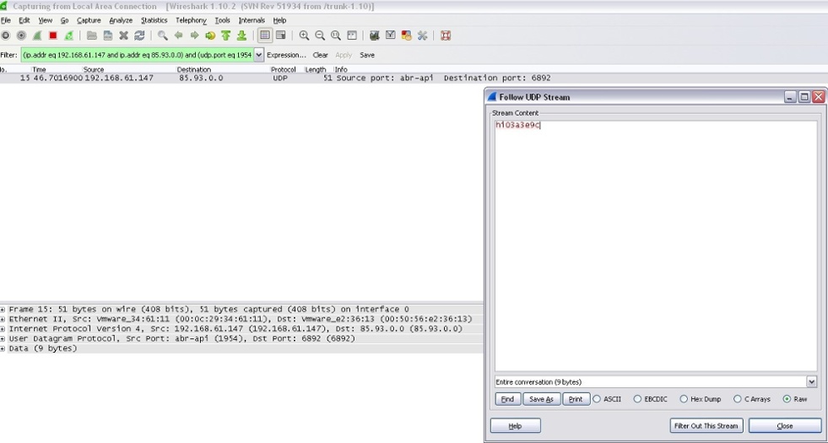Stop the running capture red square
The width and height of the screenshot is (828, 443).
point(53,35)
